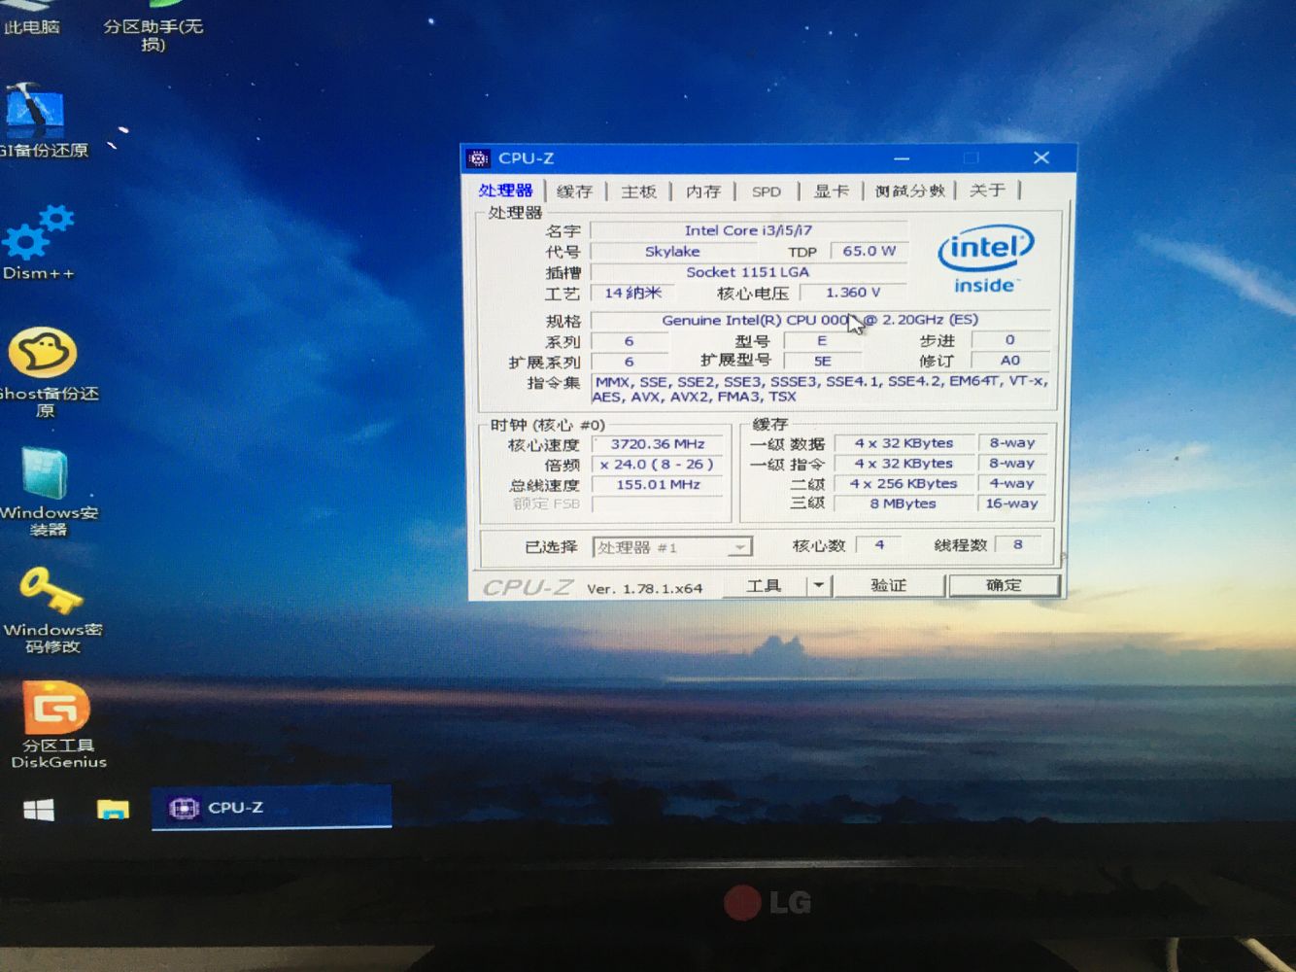Select the Ghost备份还原 desktop icon

click(45, 371)
